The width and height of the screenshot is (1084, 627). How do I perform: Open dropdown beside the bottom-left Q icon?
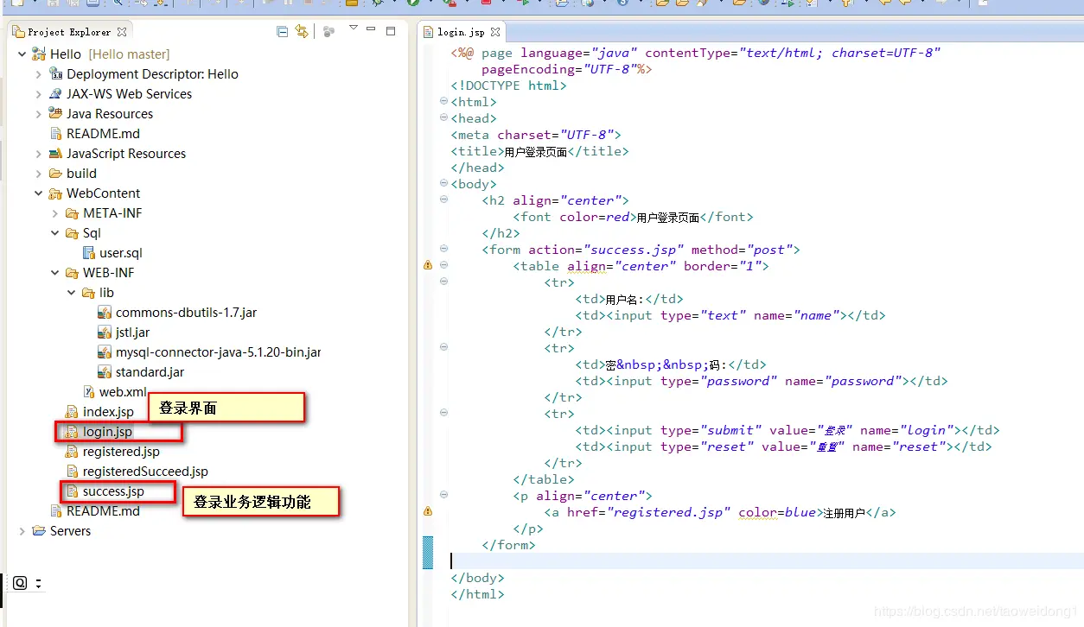coord(39,584)
